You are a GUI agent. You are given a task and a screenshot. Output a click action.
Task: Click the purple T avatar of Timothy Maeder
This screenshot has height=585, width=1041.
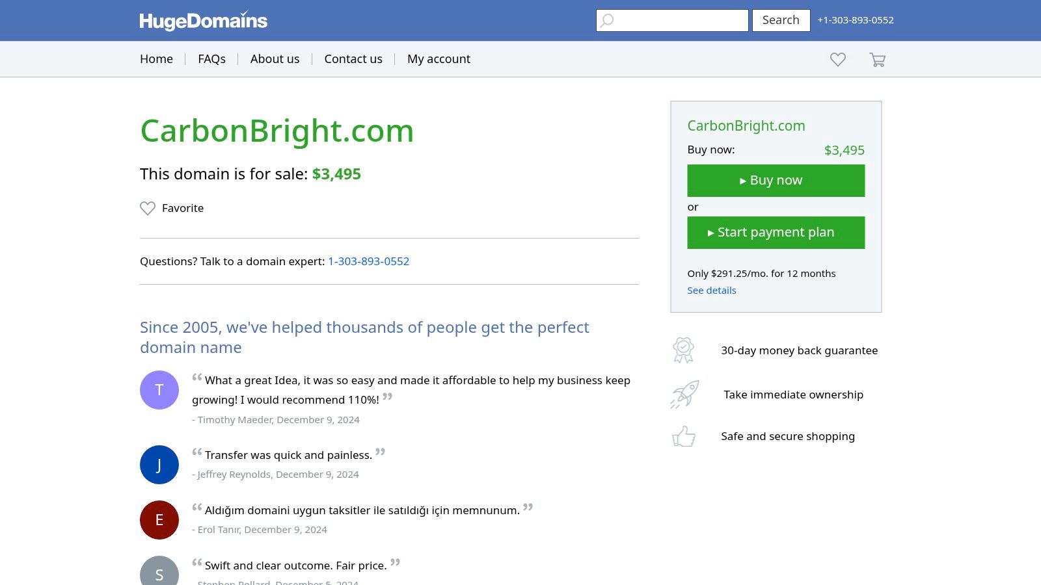159,390
